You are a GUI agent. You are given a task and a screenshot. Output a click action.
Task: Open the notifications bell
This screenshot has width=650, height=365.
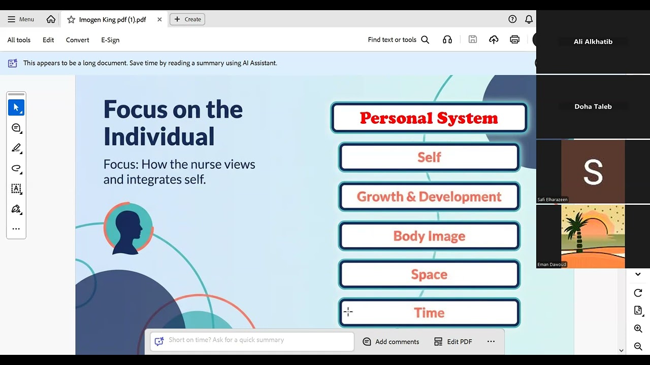pyautogui.click(x=529, y=19)
